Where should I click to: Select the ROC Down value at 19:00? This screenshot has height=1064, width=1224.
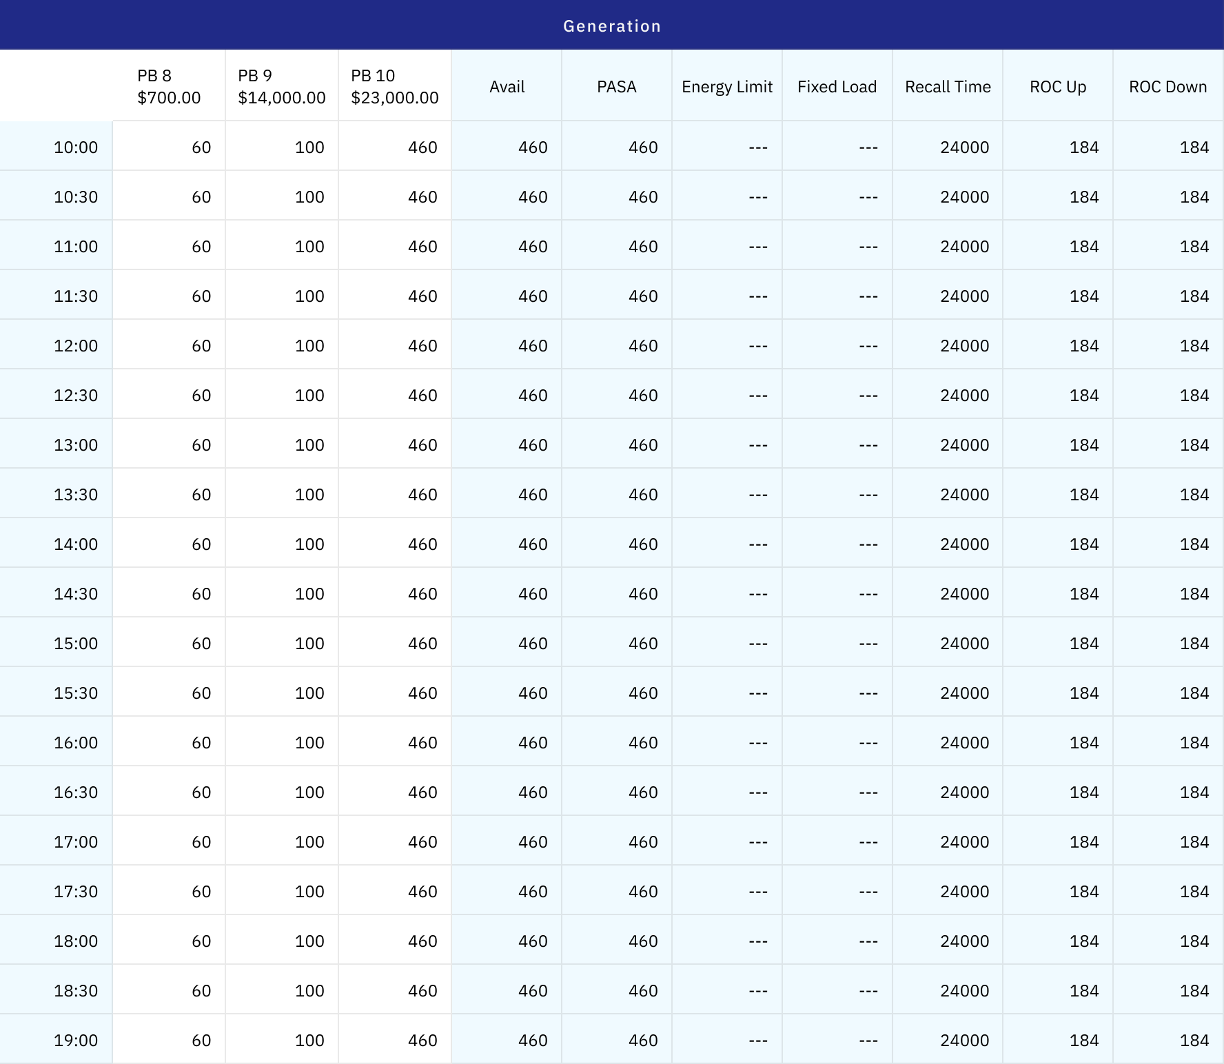click(1169, 1041)
